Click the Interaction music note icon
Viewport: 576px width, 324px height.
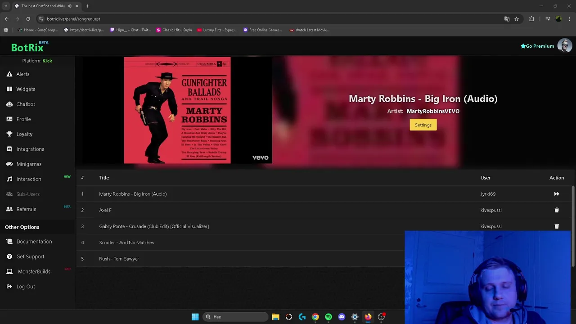[x=9, y=179]
